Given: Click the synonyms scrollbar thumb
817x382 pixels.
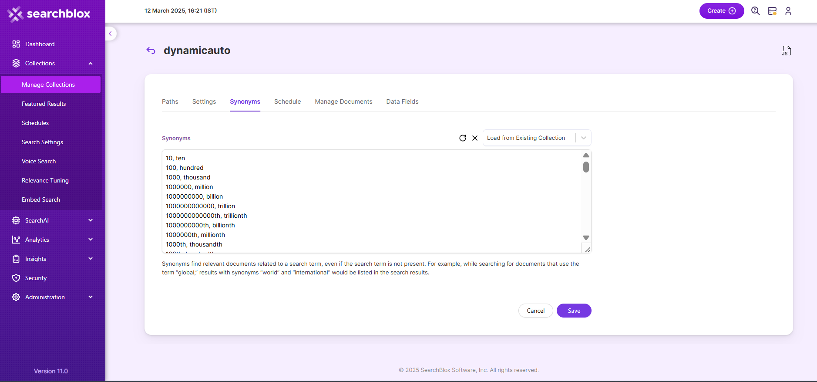Looking at the screenshot, I should [586, 167].
